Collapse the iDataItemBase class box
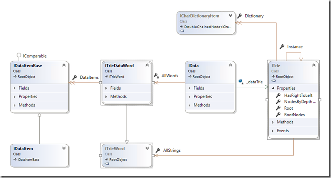The height and width of the screenshot is (178, 331). click(x=64, y=65)
